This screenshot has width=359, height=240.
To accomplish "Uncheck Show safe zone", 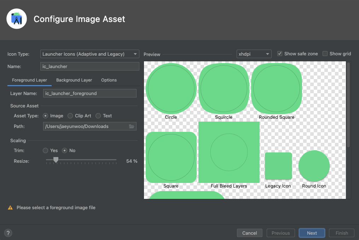I will pyautogui.click(x=279, y=53).
